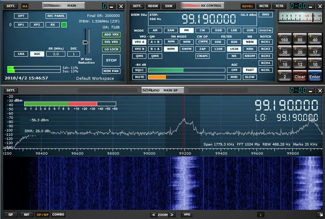The image size is (325, 219).
Task: Click the orange volume level bar
Action: tap(186, 77)
